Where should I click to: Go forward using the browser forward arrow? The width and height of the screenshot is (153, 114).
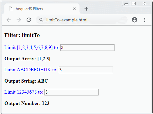pos(19,20)
